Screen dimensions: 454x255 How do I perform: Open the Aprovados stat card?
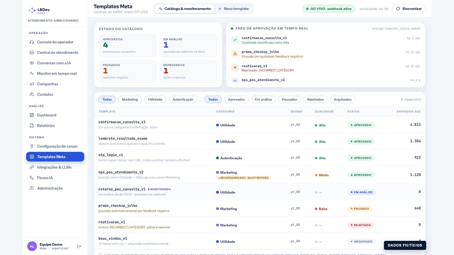pos(128,46)
